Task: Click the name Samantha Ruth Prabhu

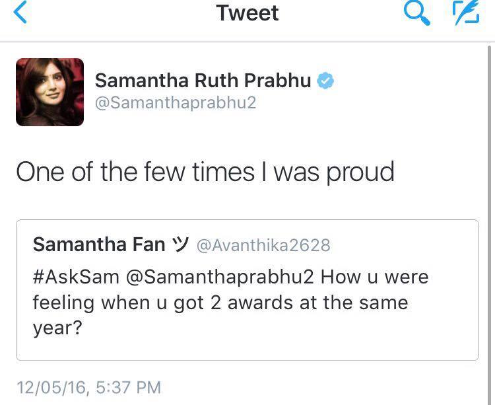Action: coord(203,81)
